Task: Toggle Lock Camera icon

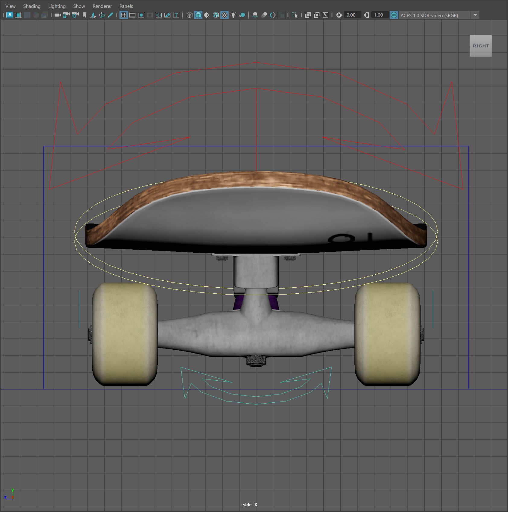Action: [67, 15]
